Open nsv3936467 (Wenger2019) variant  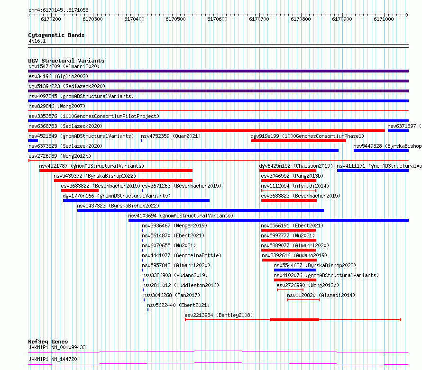[174, 226]
